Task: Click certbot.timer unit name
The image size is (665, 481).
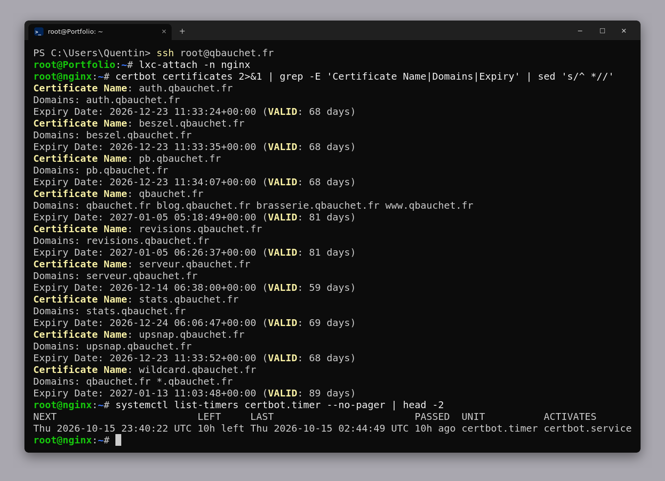Action: coord(500,428)
